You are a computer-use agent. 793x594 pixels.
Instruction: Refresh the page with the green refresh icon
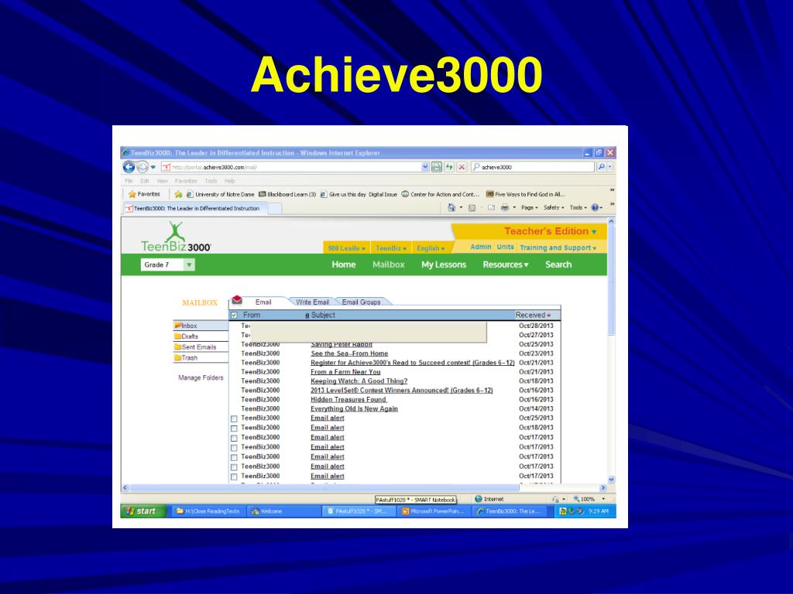click(449, 167)
